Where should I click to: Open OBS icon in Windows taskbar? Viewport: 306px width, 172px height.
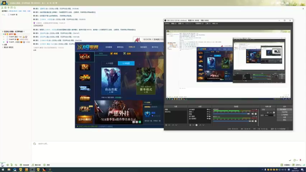coord(32,170)
